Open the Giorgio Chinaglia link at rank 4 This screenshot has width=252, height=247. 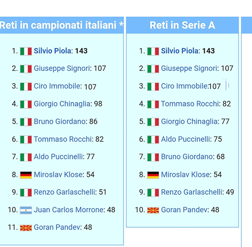[62, 104]
